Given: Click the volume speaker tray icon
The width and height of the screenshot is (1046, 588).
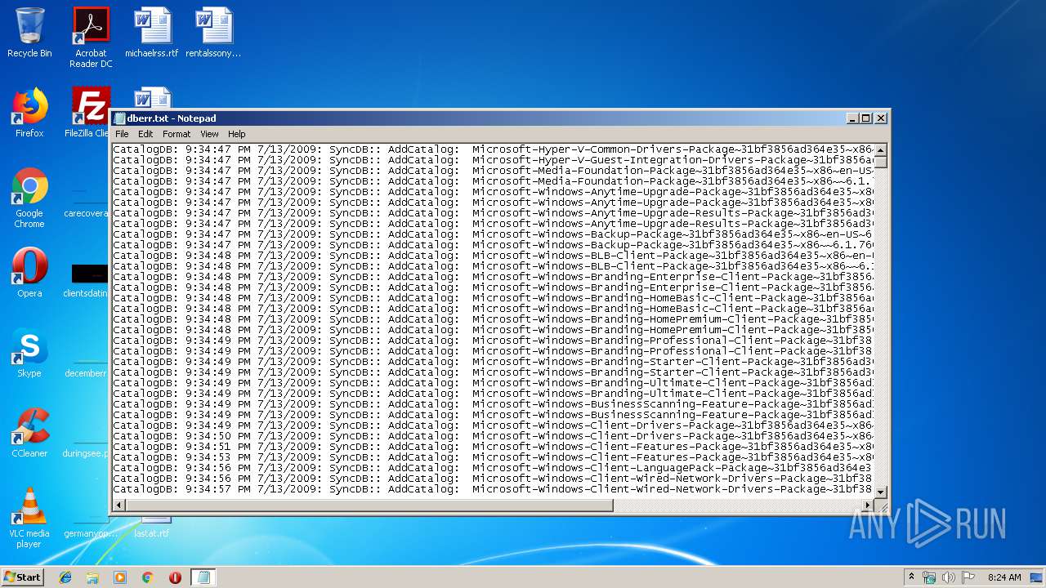Looking at the screenshot, I should [x=949, y=577].
